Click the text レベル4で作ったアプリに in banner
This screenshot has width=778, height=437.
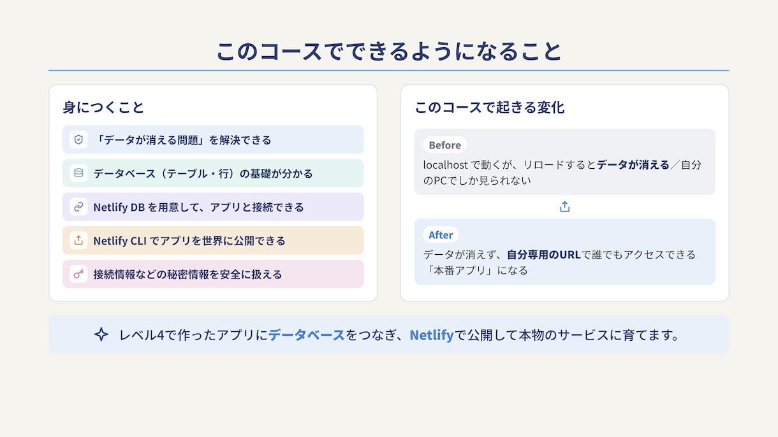[194, 334]
